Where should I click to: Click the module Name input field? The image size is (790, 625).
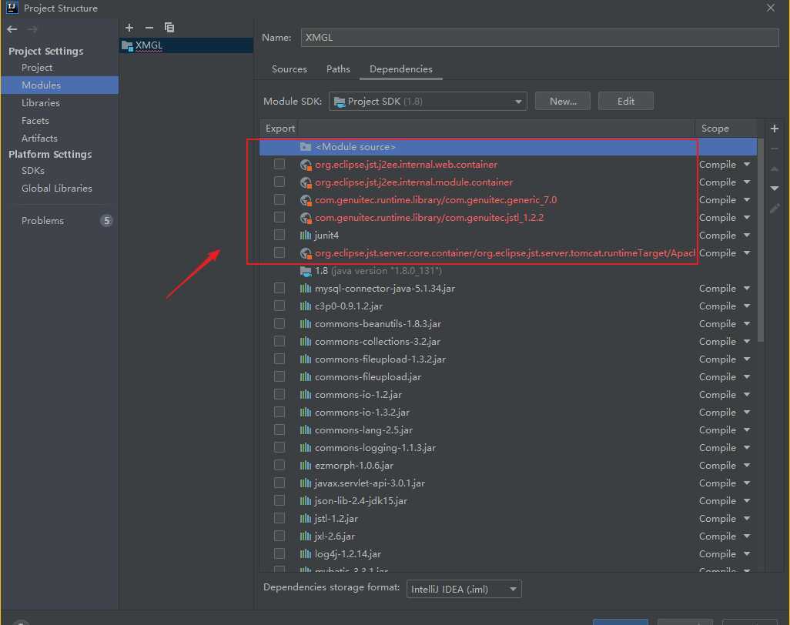(540, 38)
